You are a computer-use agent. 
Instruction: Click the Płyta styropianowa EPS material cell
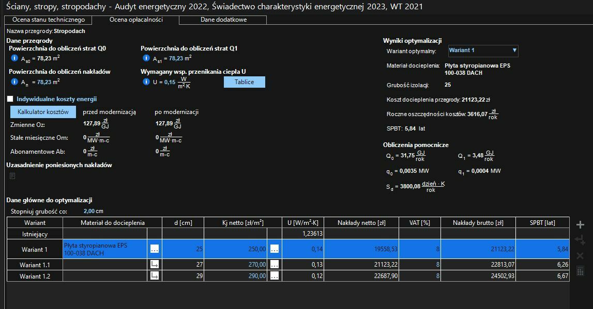coord(105,249)
